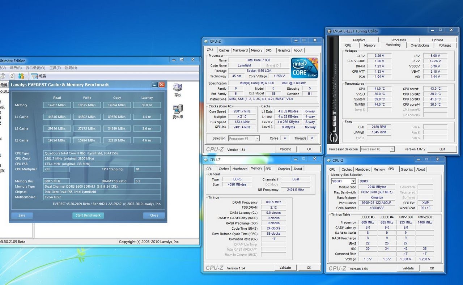
Task: Open the 資料庫 database icon in EVEREST
Action: tap(178, 112)
